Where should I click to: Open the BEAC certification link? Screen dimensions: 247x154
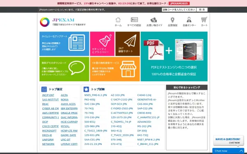click(45, 104)
